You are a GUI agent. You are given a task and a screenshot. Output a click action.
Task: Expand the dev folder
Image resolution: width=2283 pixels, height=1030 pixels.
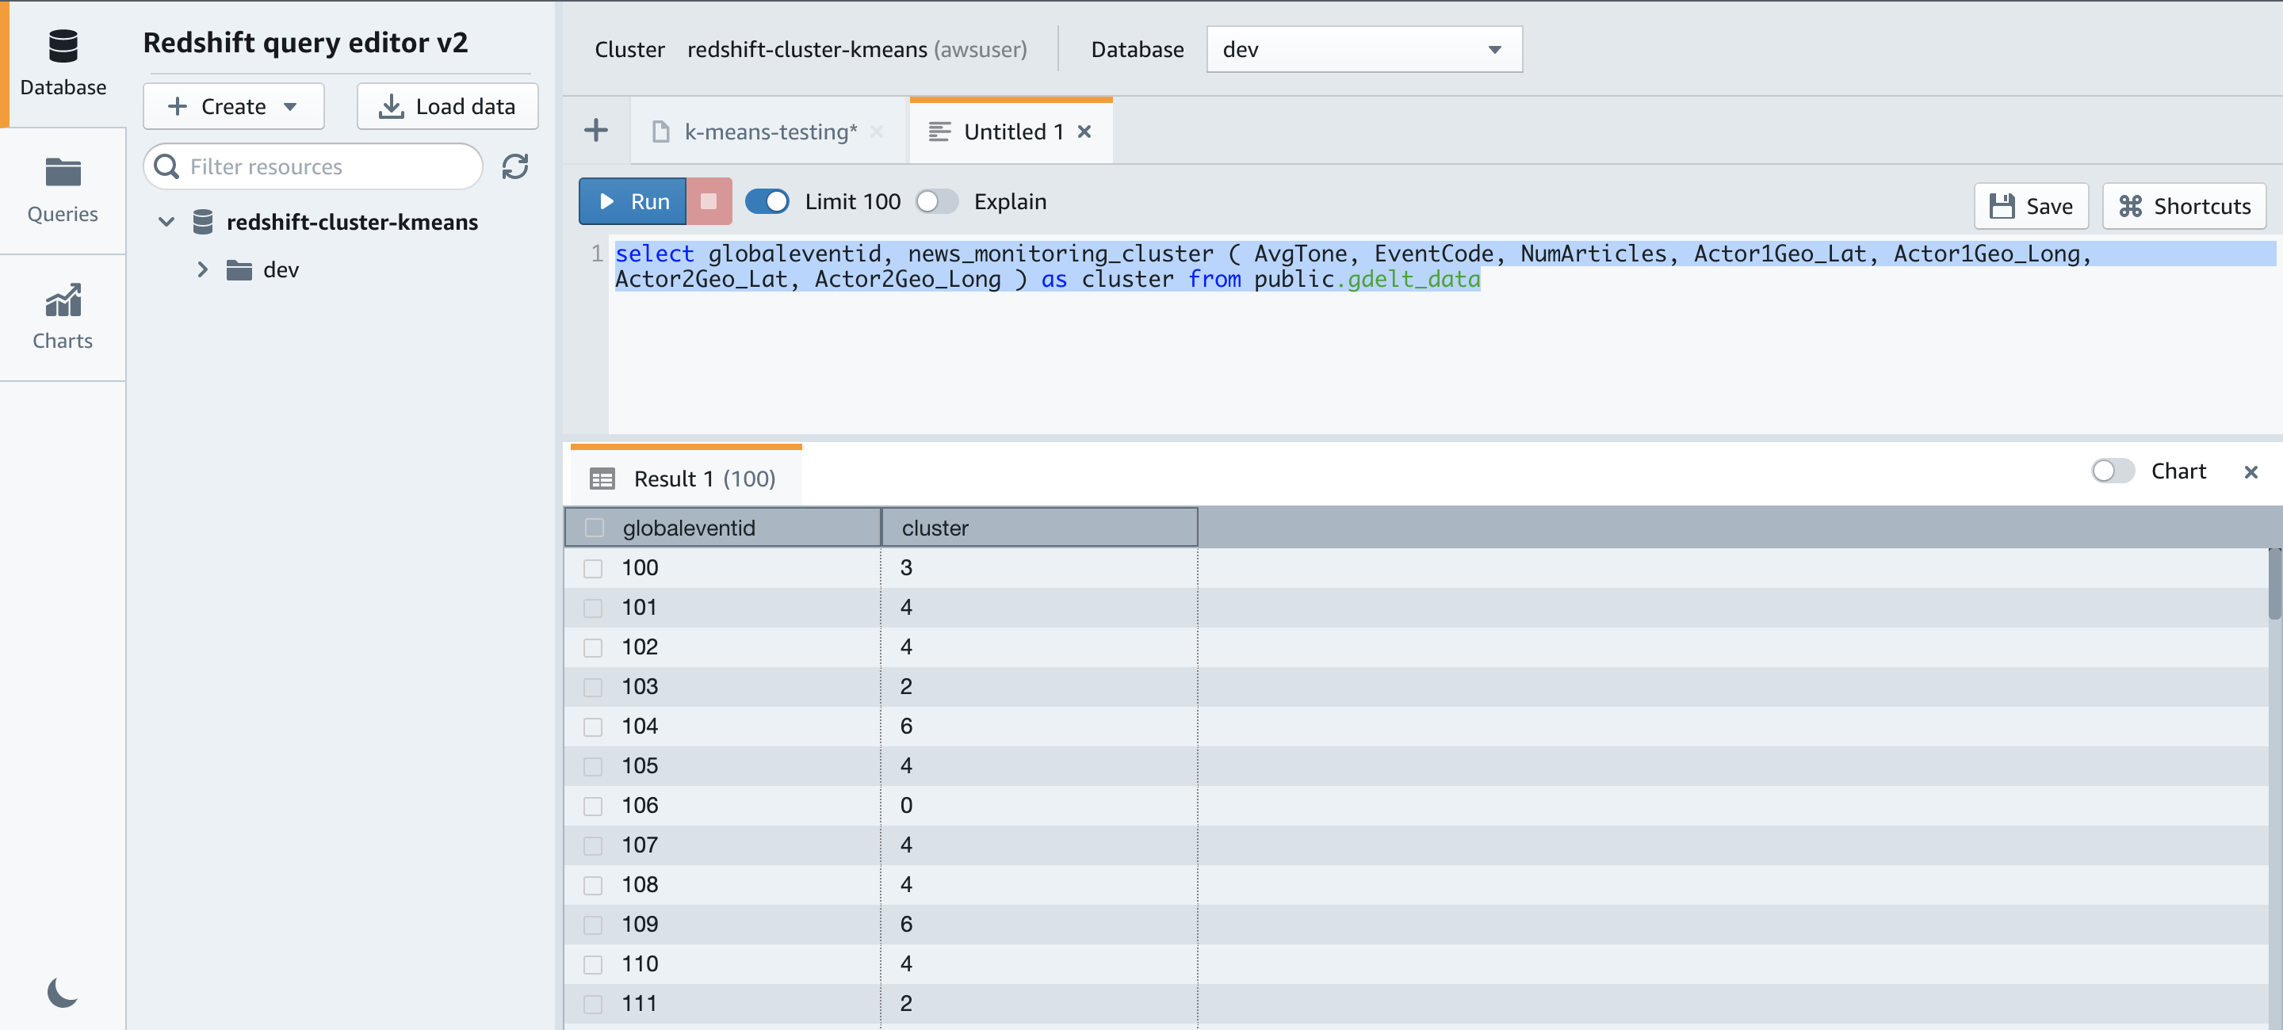202,269
